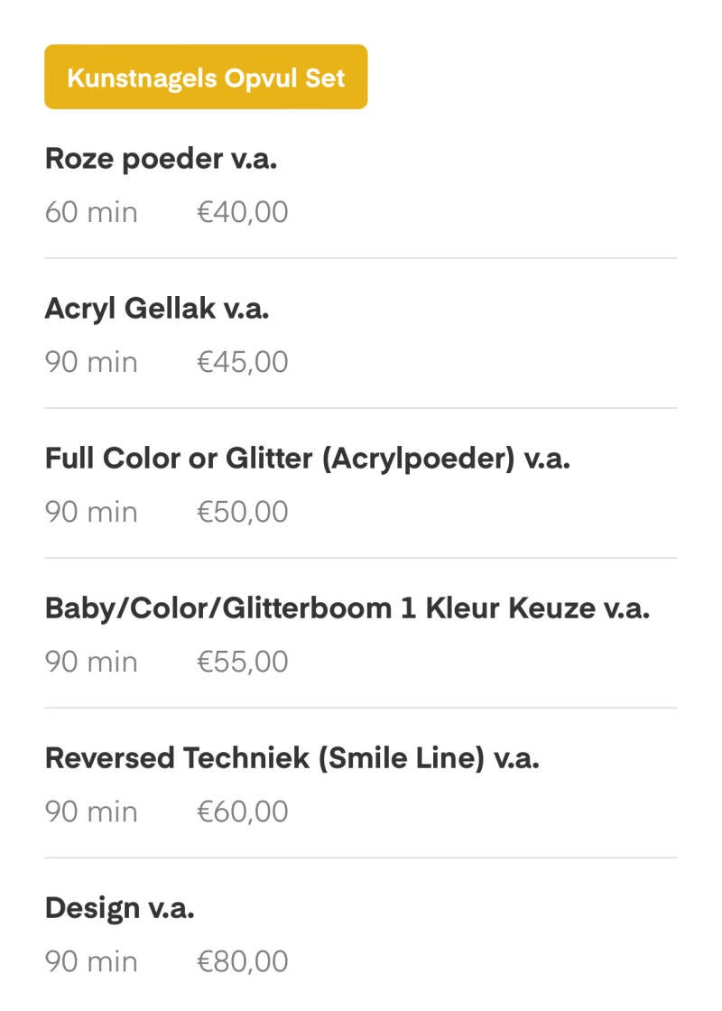This screenshot has width=722, height=1011.
Task: Click the divider line below Roze poeder entry
Action: tap(361, 258)
